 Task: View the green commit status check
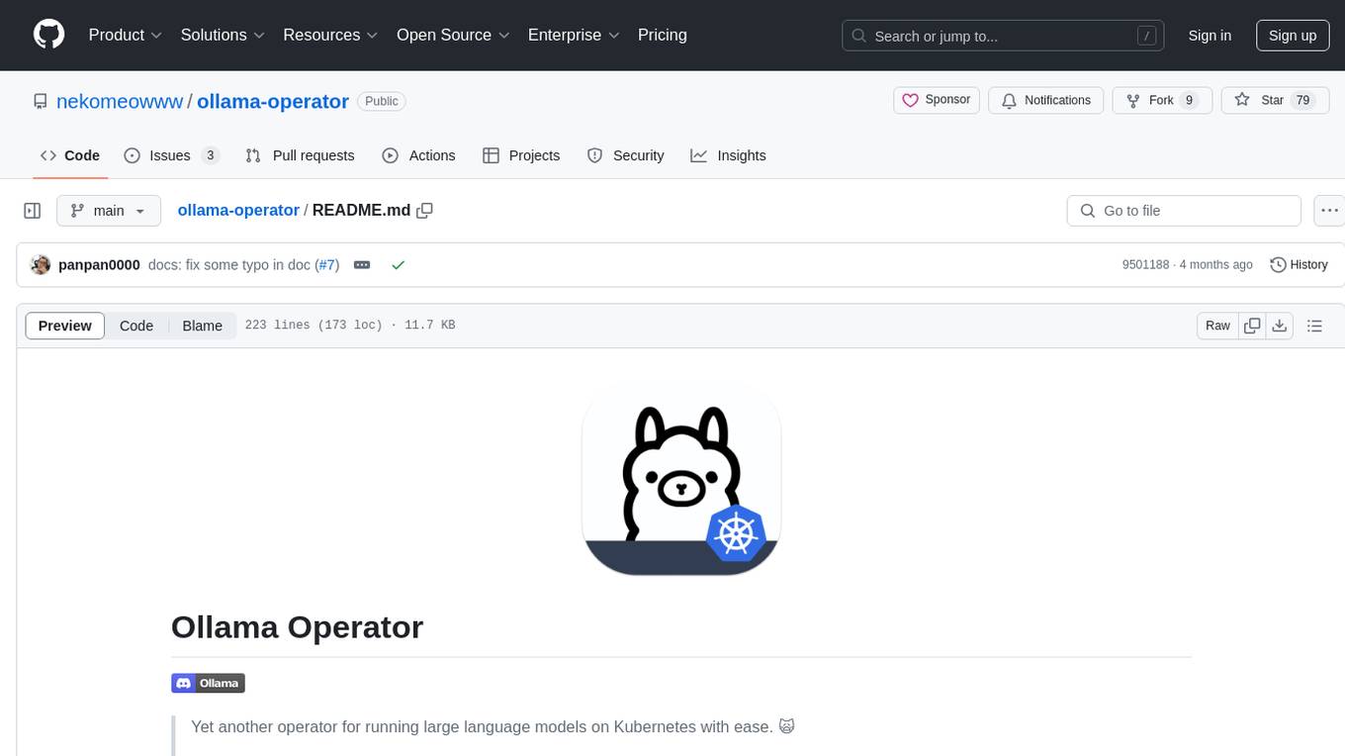pyautogui.click(x=398, y=265)
